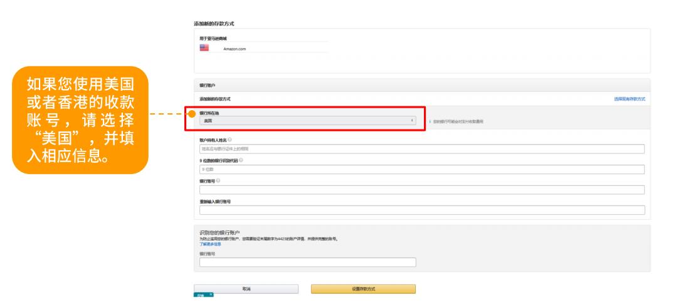Click the 重新输入银行账号 text field
Image resolution: width=676 pixels, height=308 pixels.
[x=421, y=210]
